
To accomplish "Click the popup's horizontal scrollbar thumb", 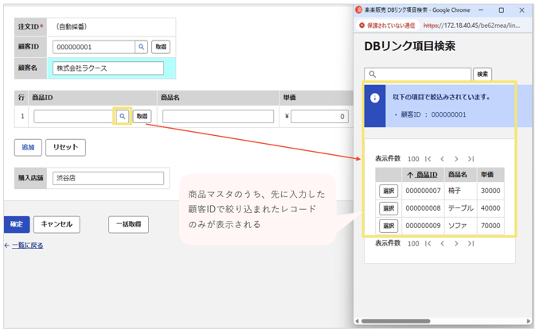I will pos(396,321).
